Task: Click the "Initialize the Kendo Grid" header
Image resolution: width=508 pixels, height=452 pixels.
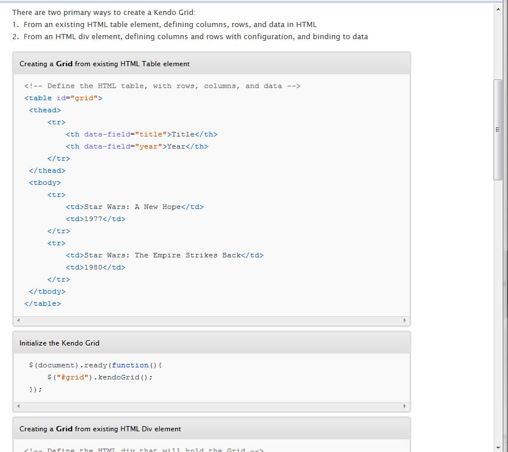Action: coord(60,343)
